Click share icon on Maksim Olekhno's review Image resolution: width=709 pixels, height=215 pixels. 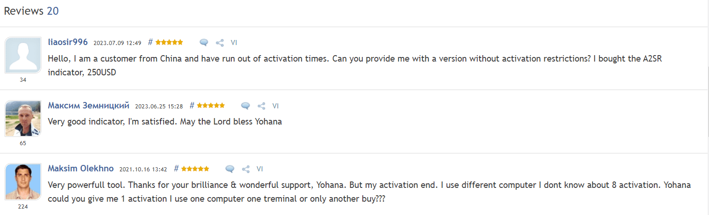[x=246, y=169]
